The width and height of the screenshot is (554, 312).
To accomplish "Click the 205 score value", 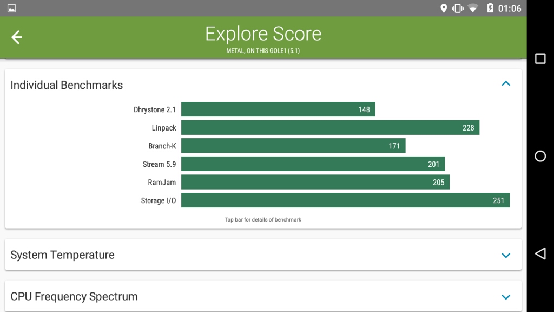I will tap(438, 183).
